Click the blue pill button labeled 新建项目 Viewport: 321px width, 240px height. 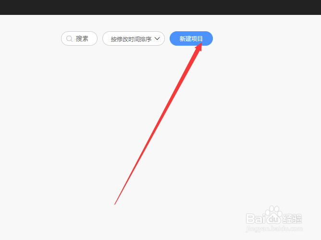pyautogui.click(x=191, y=38)
